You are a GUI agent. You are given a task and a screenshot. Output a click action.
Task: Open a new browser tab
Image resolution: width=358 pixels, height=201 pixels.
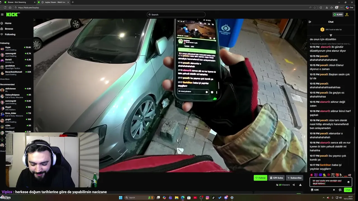[x=73, y=2]
